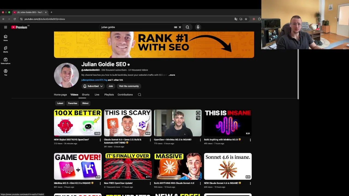
Task: Open the THIS IS SCARY video thumbnail
Action: (128, 123)
